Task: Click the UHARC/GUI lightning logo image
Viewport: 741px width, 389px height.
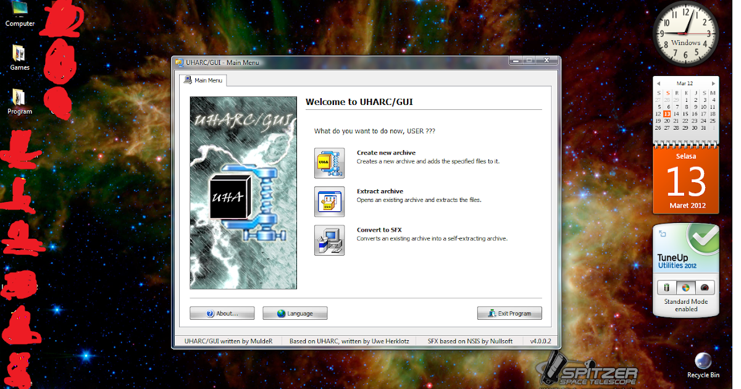Action: tap(243, 193)
